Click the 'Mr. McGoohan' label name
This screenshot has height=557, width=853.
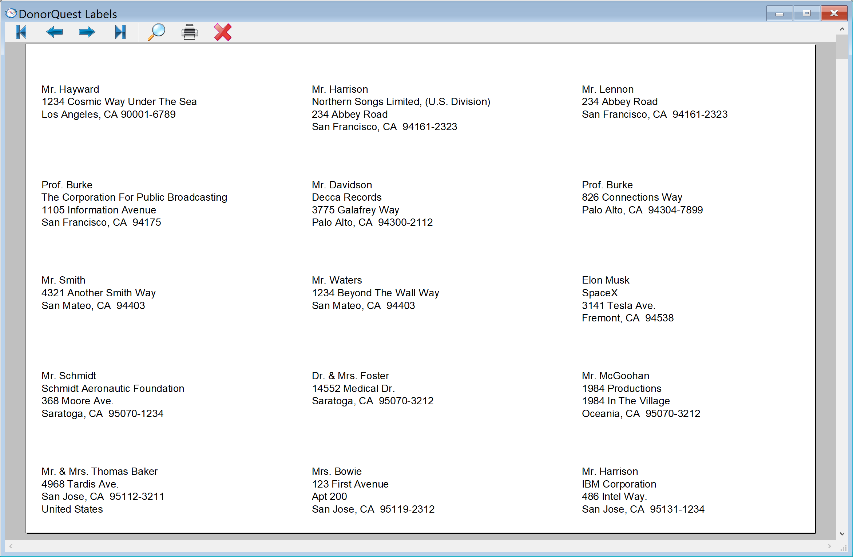pyautogui.click(x=615, y=376)
